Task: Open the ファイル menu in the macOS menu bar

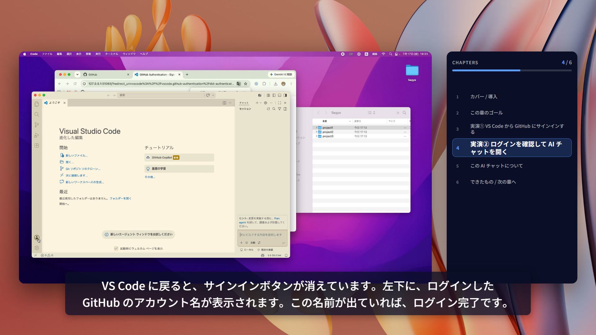Action: (47, 54)
